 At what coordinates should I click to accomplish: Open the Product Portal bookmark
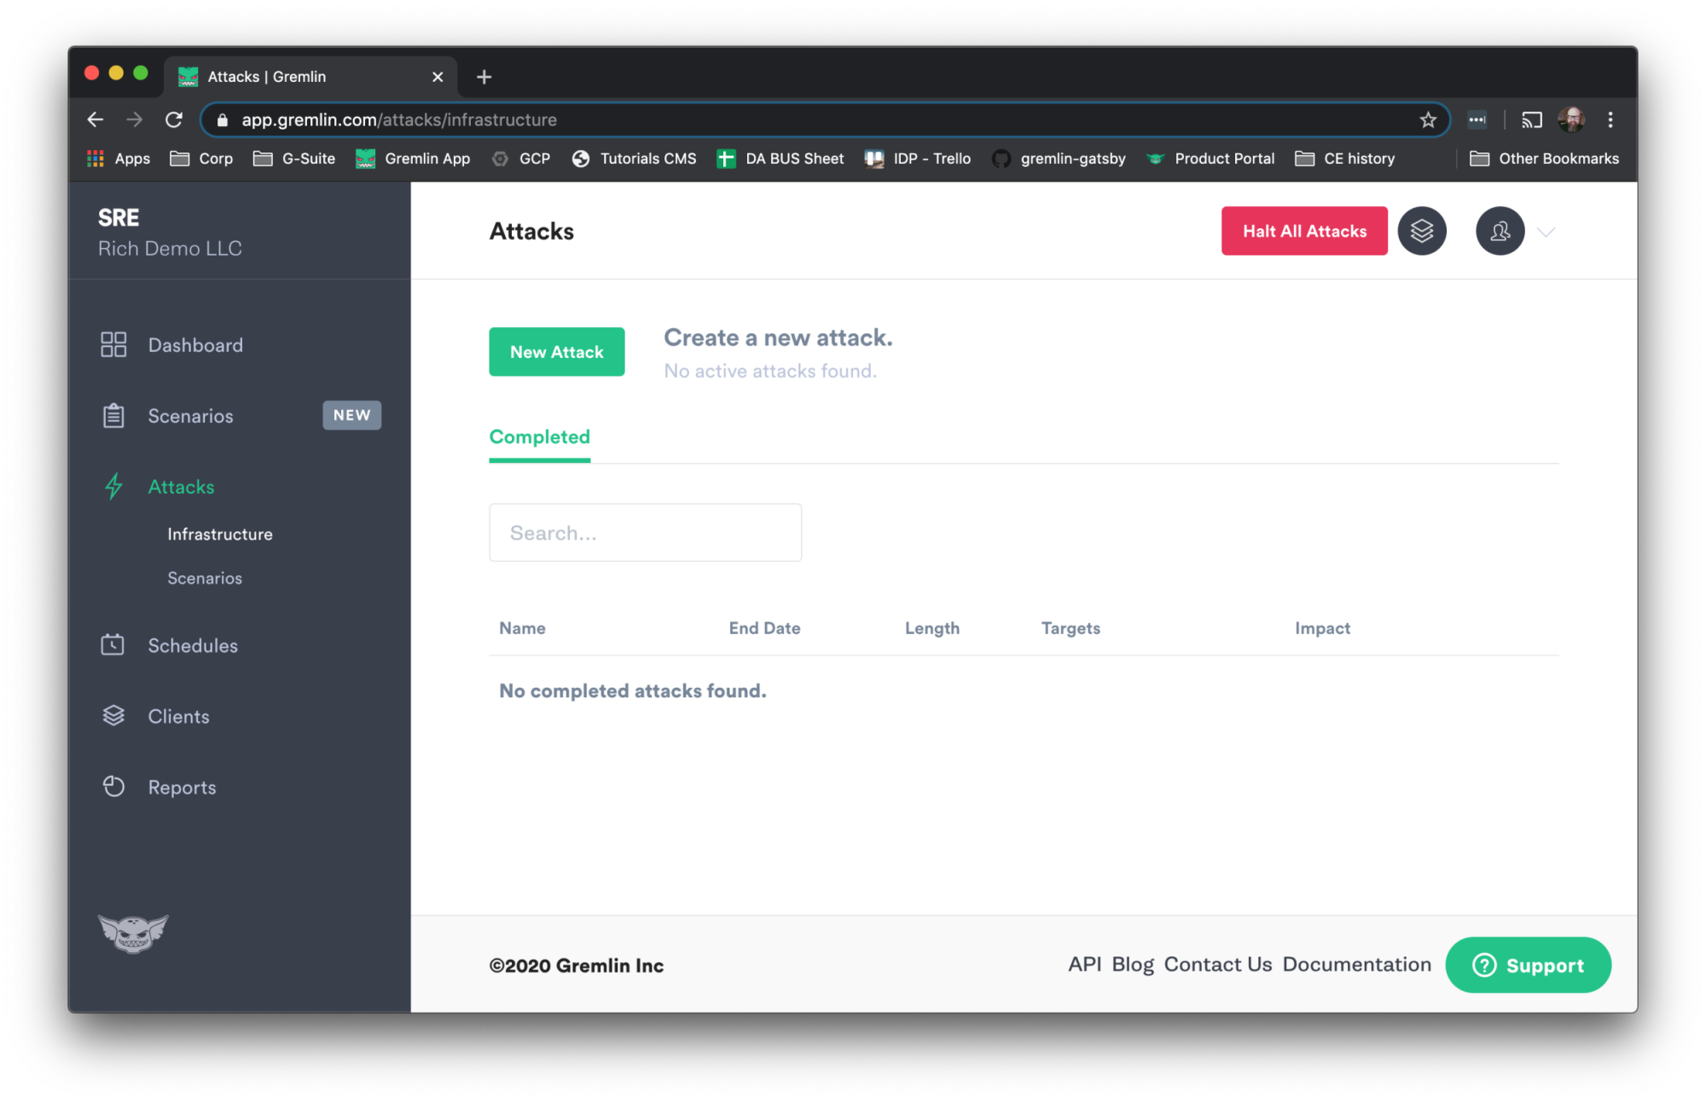(x=1210, y=159)
